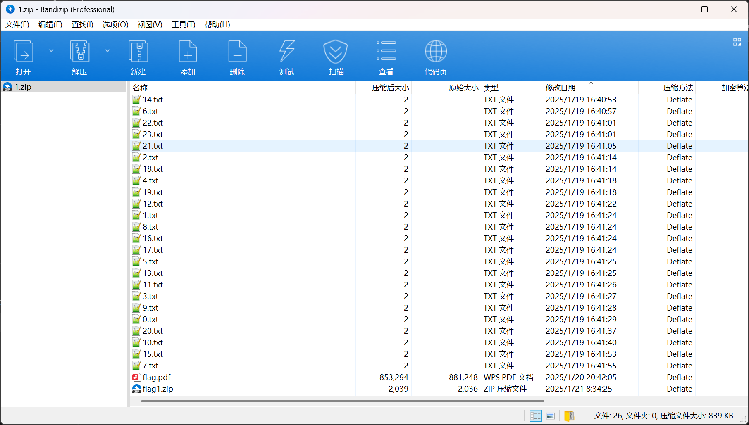This screenshot has width=749, height=425.
Task: Select the file name 7.txt
Action: click(x=150, y=366)
